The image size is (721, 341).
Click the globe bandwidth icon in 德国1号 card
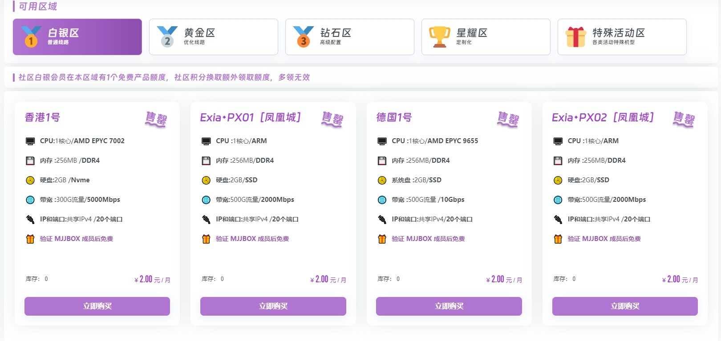click(x=382, y=200)
